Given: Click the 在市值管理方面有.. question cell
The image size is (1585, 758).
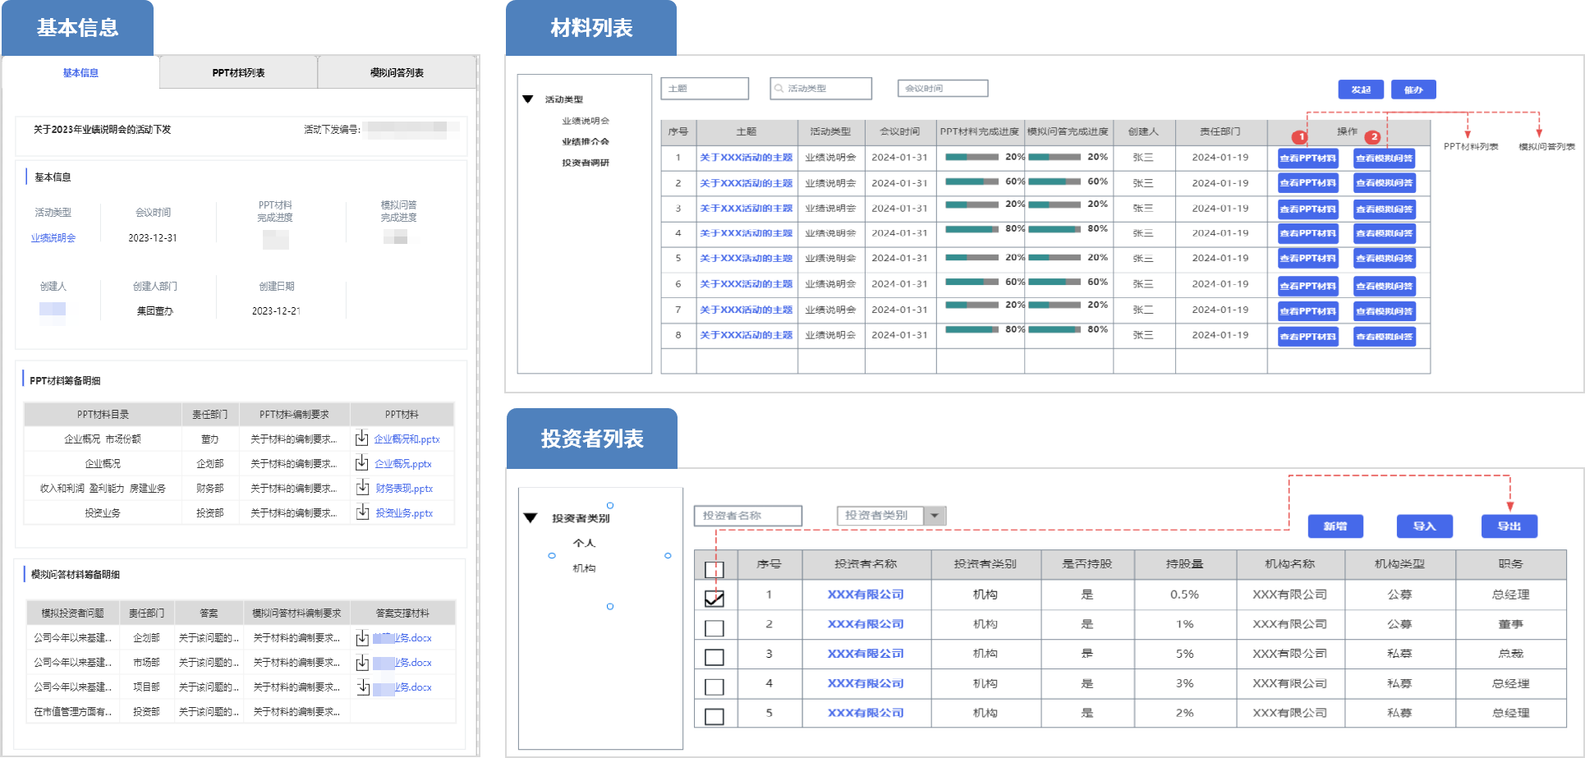Looking at the screenshot, I should [72, 712].
